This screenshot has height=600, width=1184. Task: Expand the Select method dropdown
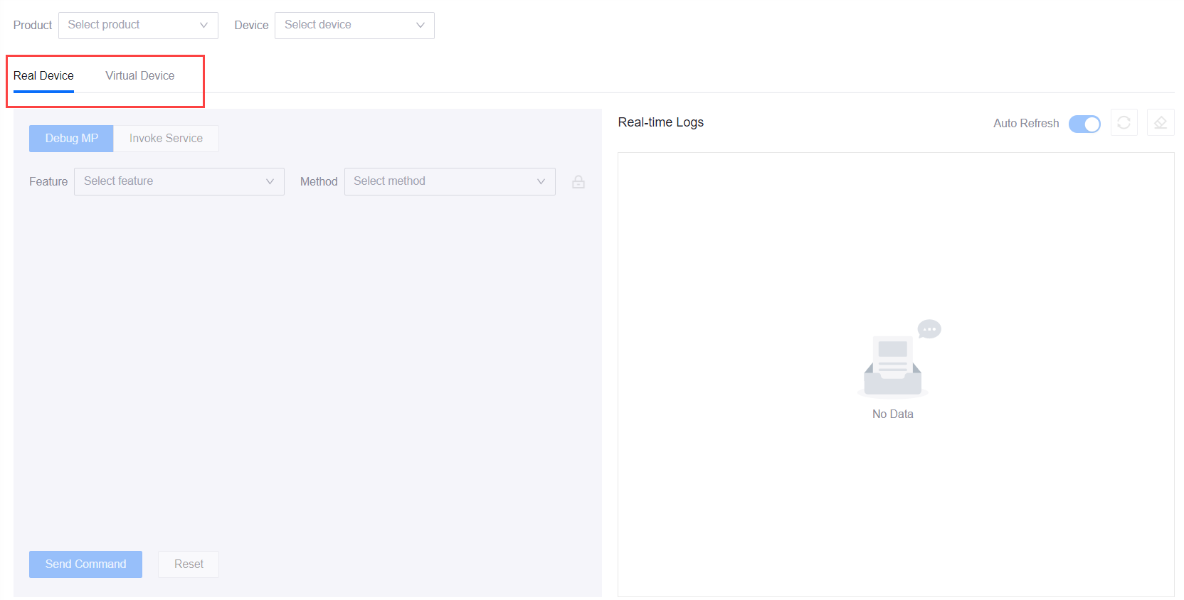click(x=449, y=181)
